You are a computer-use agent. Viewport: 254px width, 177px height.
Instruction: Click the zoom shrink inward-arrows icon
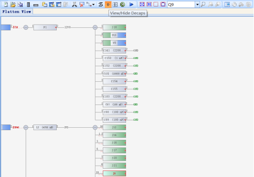[149, 4]
